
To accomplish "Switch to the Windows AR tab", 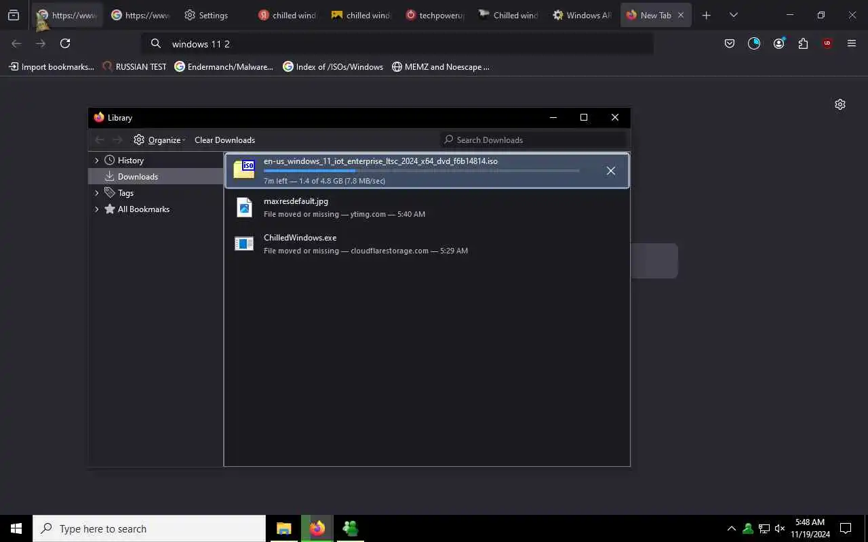I will tap(581, 15).
